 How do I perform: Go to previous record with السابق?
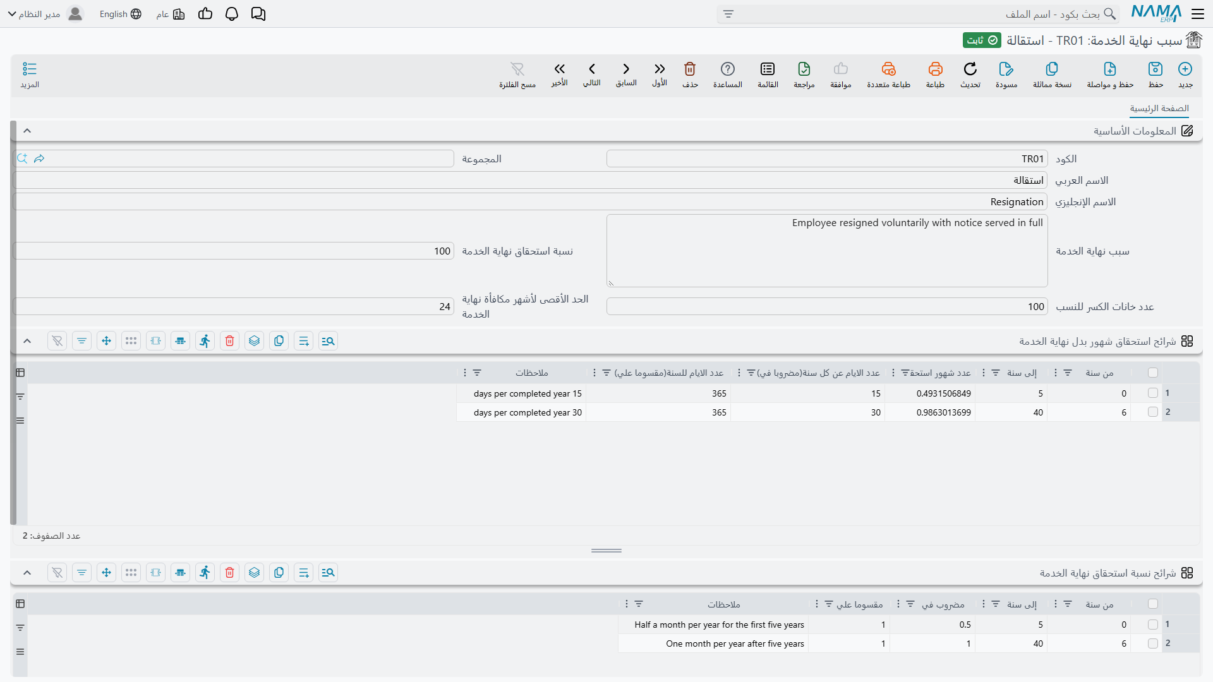coord(626,75)
